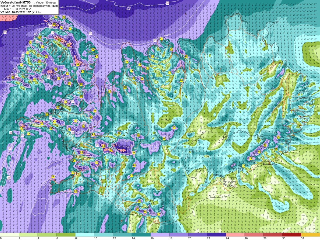The height and width of the screenshot is (240, 320).
Task: Click the legend tick label '18'
Action: (x=171, y=238)
